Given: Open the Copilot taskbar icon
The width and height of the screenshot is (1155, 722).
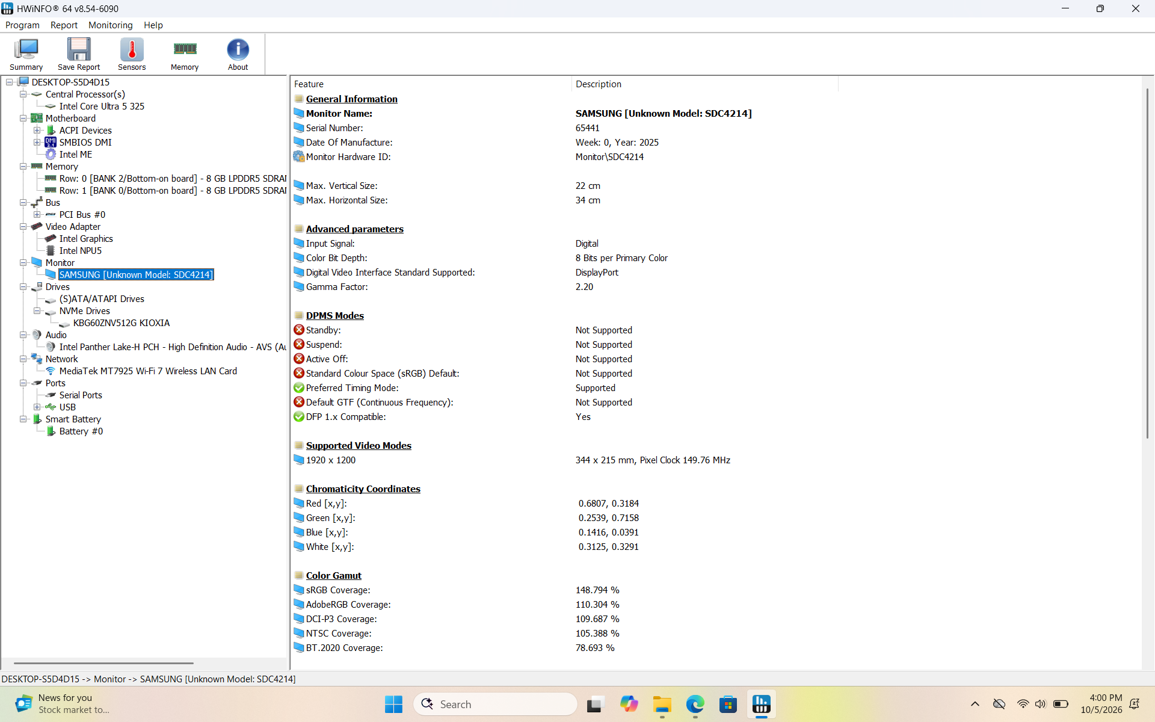Looking at the screenshot, I should (x=629, y=704).
